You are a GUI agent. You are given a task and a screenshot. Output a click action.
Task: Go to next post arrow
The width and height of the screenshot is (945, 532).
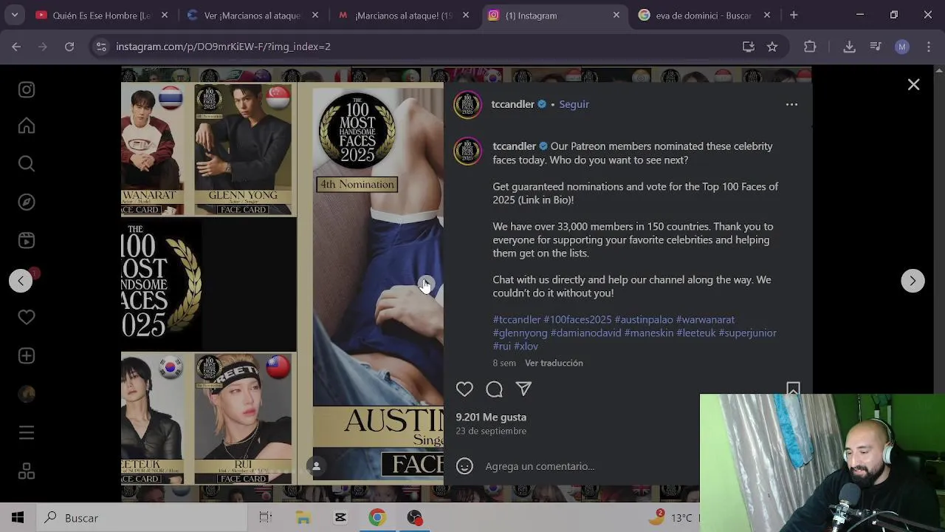[913, 281]
